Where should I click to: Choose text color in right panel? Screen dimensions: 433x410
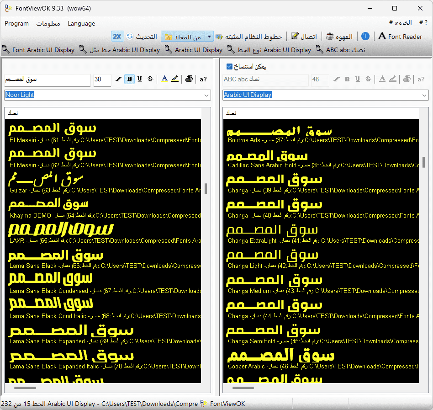[x=382, y=79]
